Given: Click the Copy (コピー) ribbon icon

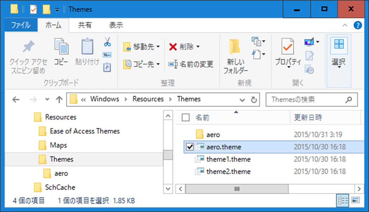Looking at the screenshot, I should point(61,46).
